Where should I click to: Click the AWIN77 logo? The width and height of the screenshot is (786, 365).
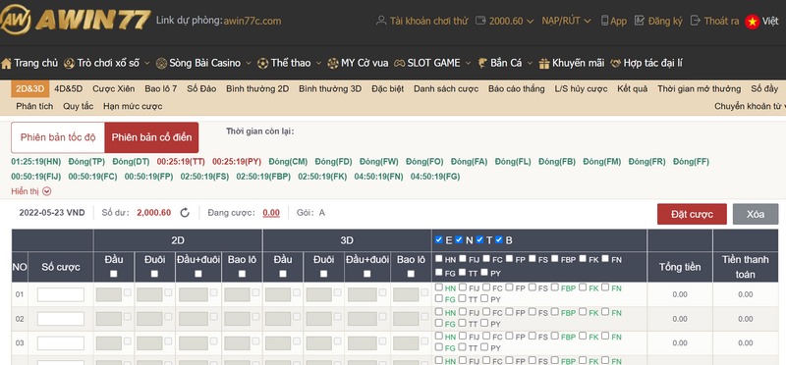point(76,20)
